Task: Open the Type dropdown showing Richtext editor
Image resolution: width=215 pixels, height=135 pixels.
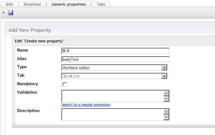Action: click(x=114, y=68)
